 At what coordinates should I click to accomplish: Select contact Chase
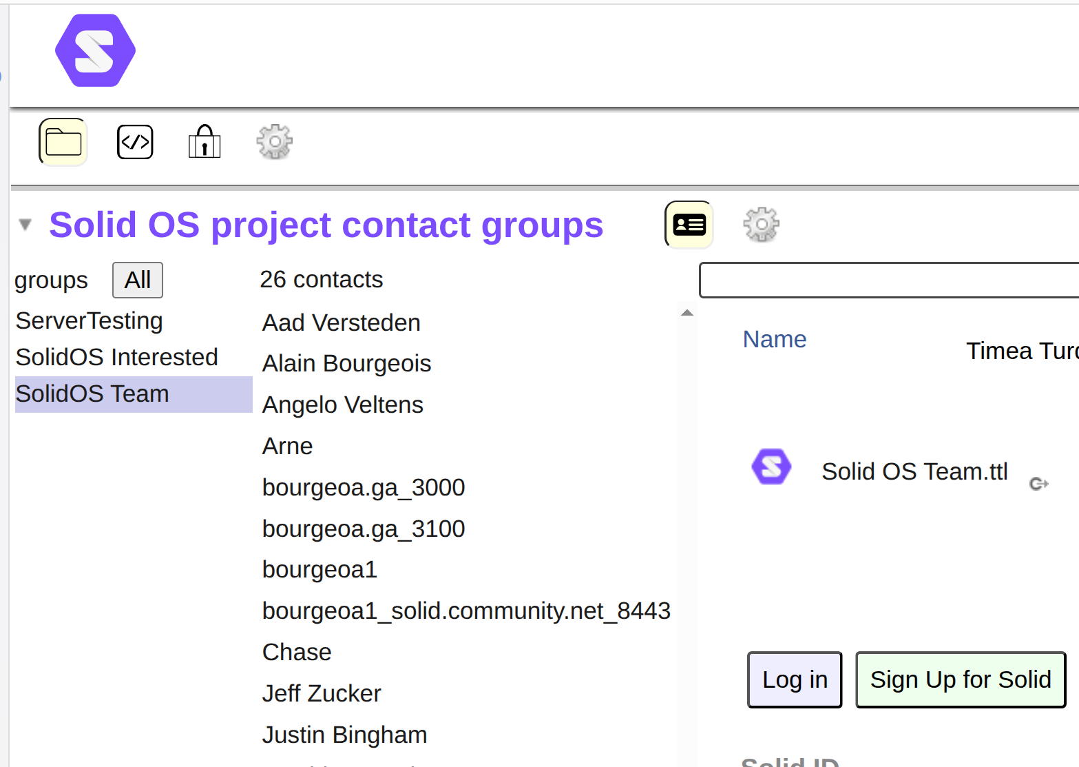tap(297, 652)
